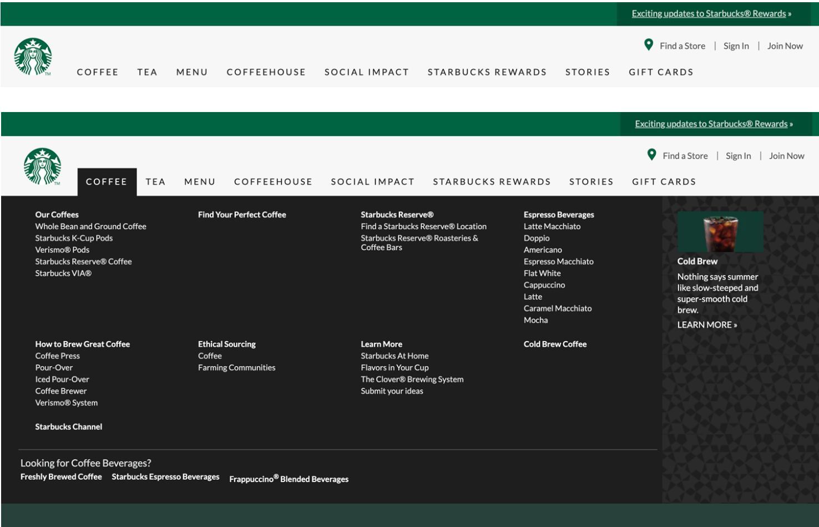Open STARBUCKS REWARDS in the top navigation
The image size is (819, 527).
point(487,72)
